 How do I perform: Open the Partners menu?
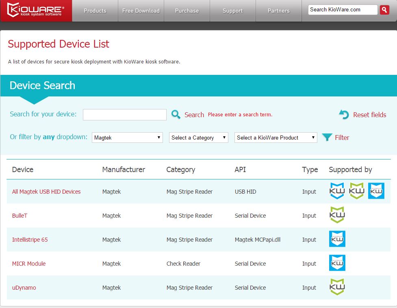point(278,11)
